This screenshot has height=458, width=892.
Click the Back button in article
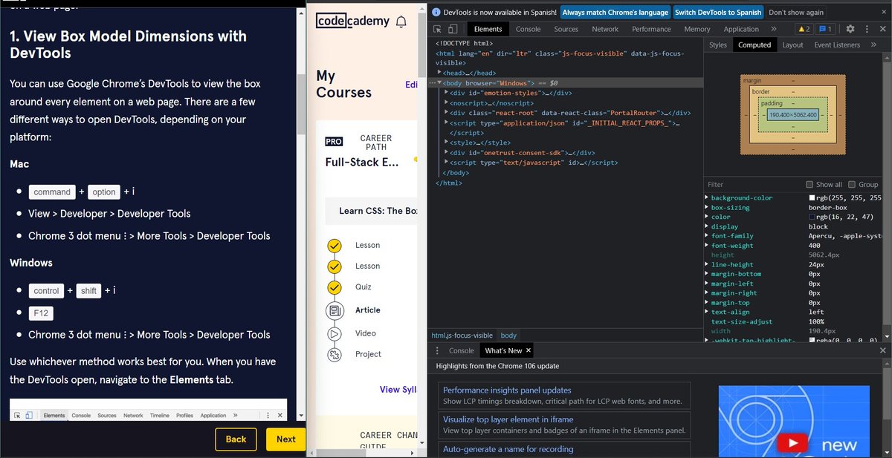click(236, 439)
